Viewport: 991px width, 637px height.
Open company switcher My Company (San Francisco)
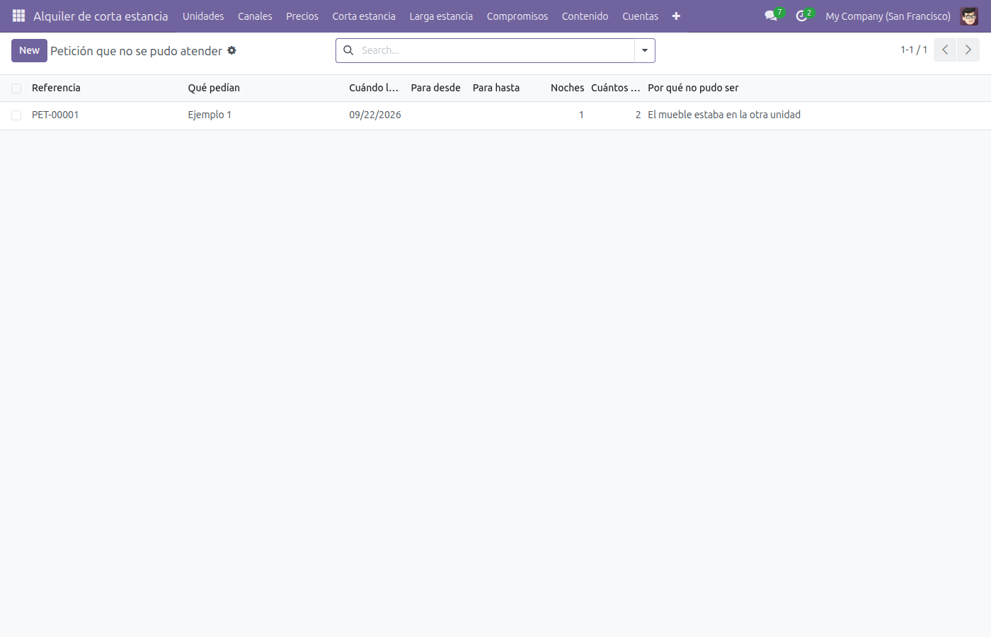point(888,16)
